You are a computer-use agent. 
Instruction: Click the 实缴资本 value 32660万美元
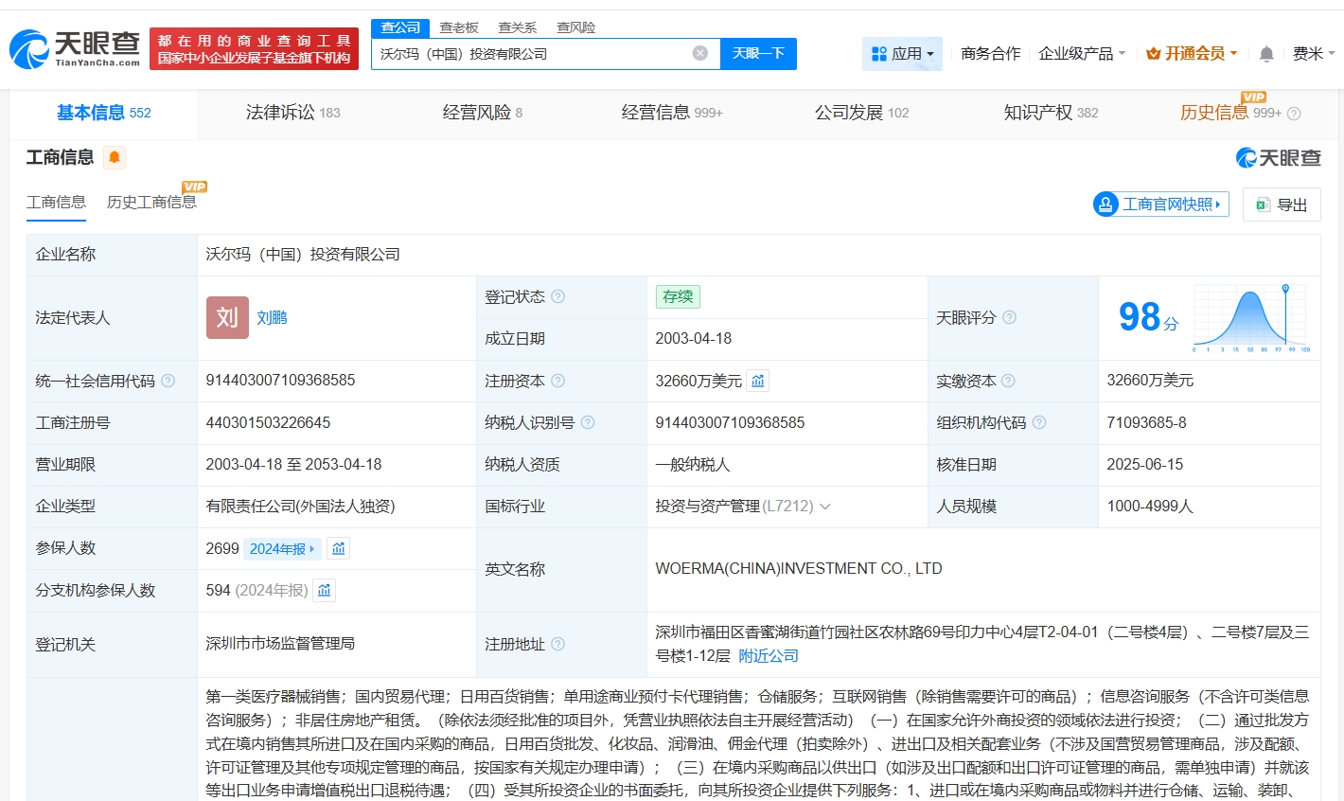point(1150,381)
